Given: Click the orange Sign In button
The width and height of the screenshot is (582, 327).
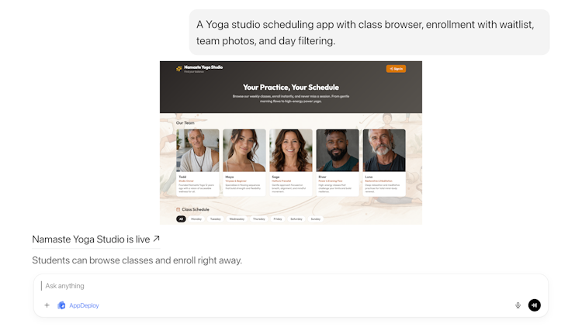Looking at the screenshot, I should [396, 69].
